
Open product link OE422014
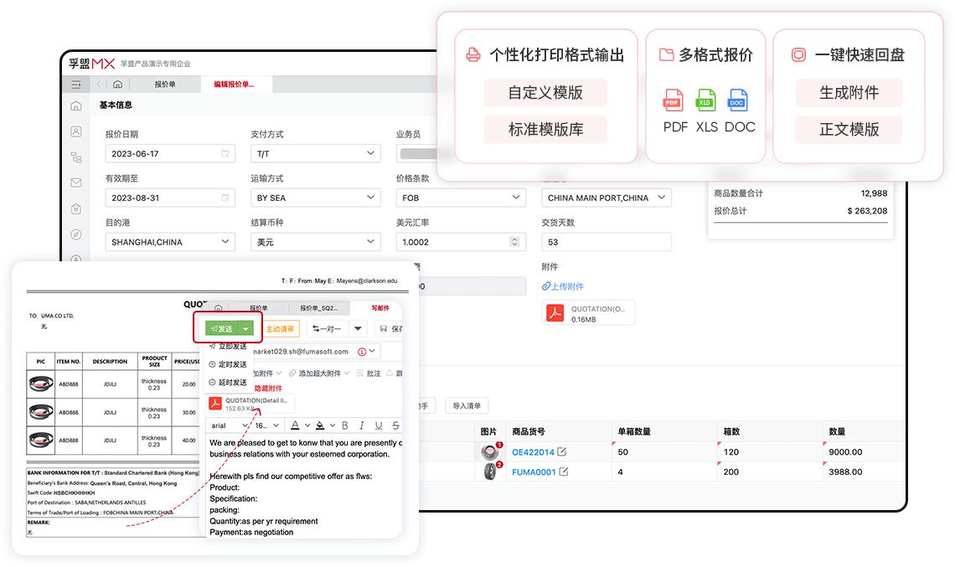[x=535, y=451]
